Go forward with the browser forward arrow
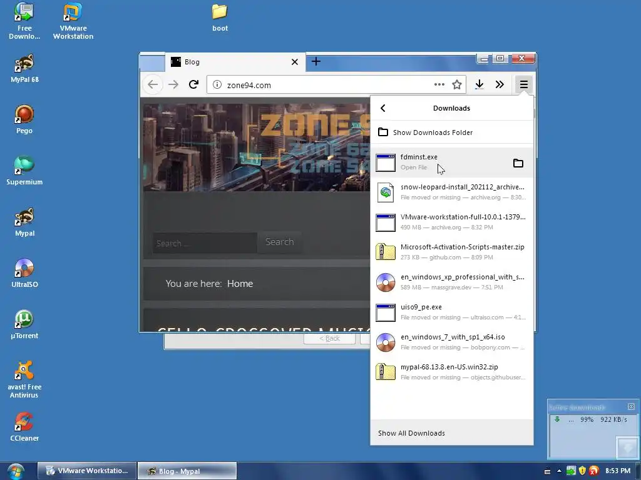The height and width of the screenshot is (480, 641). pos(173,84)
